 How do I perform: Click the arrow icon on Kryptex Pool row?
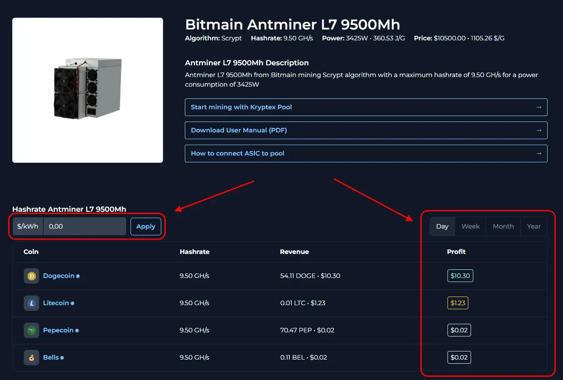click(x=539, y=107)
